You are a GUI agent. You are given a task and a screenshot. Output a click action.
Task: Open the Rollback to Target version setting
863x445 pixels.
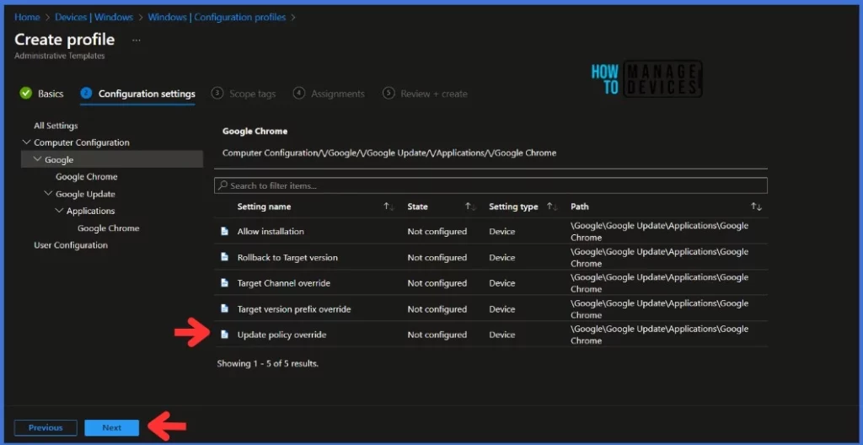click(287, 257)
